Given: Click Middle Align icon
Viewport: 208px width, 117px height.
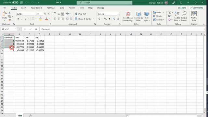Looking at the screenshot, I should click(x=58, y=14).
